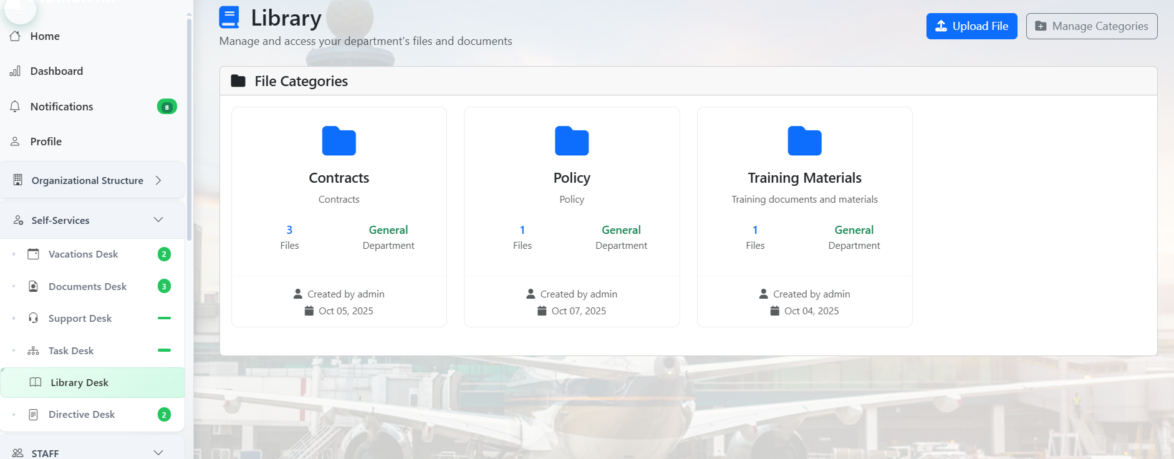Click the Notifications bell icon
The width and height of the screenshot is (1174, 459).
coord(15,107)
